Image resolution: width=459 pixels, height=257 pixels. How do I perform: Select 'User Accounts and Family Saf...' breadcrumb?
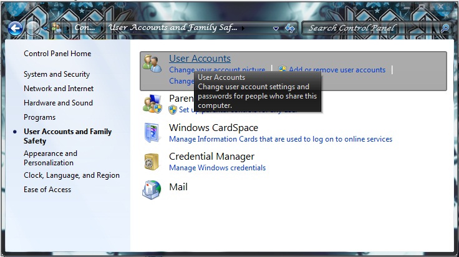point(173,28)
